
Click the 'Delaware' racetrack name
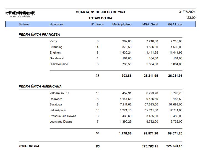point(56,99)
